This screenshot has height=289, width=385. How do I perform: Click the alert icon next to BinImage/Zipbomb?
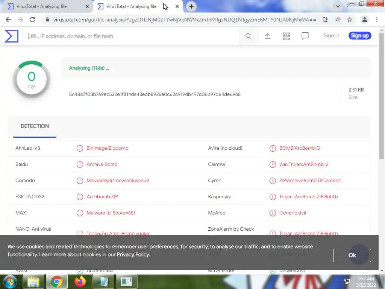pos(80,148)
